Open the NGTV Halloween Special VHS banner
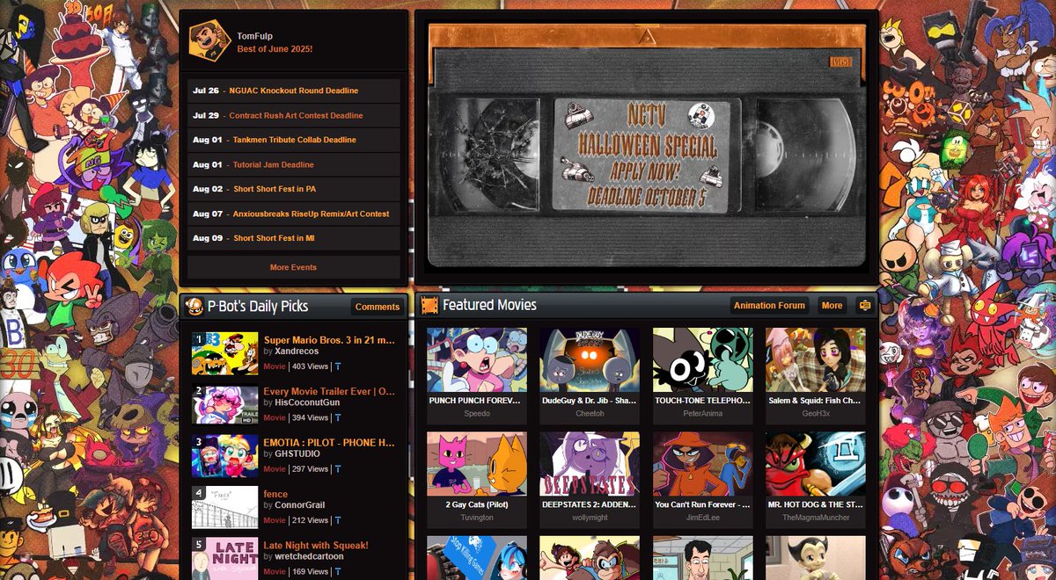This screenshot has width=1056, height=580. coord(647,146)
